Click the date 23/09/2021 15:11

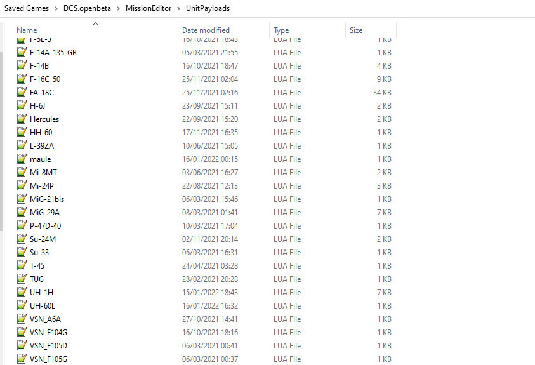tap(210, 106)
